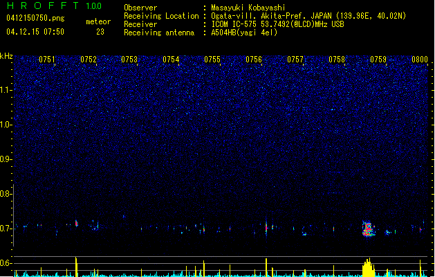Click the 0751 time marker
Image resolution: width=435 pixels, height=277 pixels.
[x=47, y=60]
